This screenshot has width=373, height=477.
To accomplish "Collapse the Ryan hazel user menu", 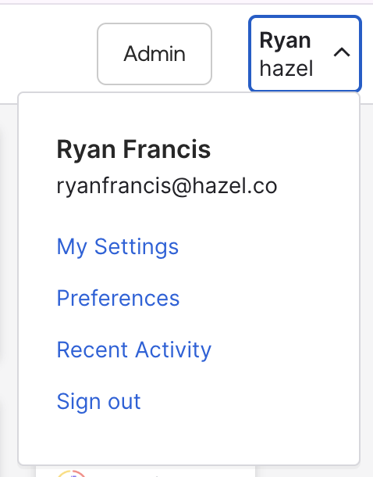I will point(304,54).
